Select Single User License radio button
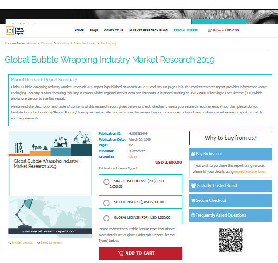 107,182
